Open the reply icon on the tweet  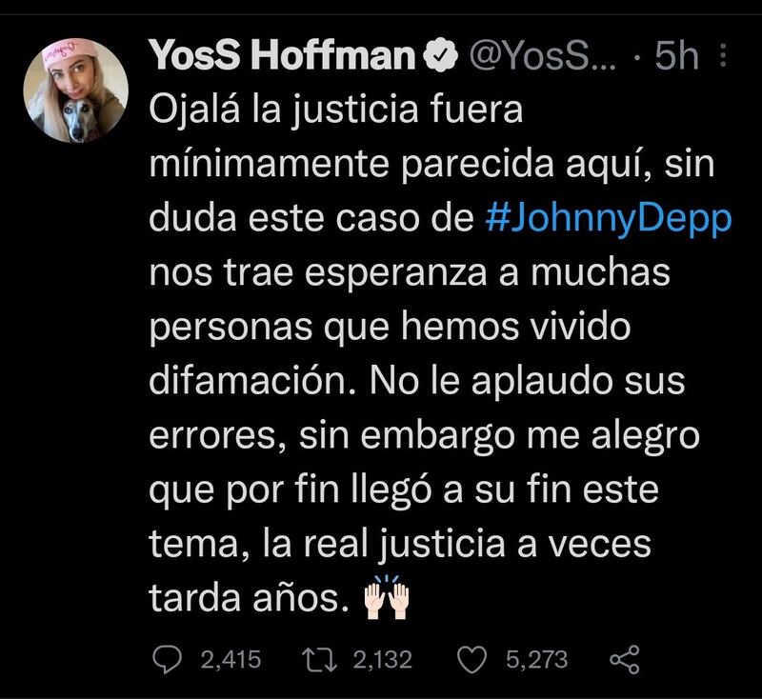[170, 659]
